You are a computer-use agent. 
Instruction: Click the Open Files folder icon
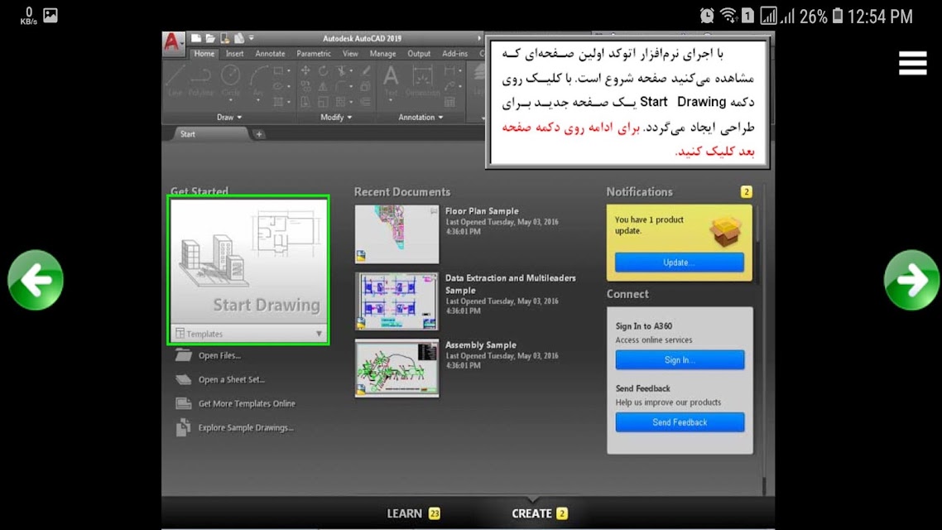pos(183,355)
